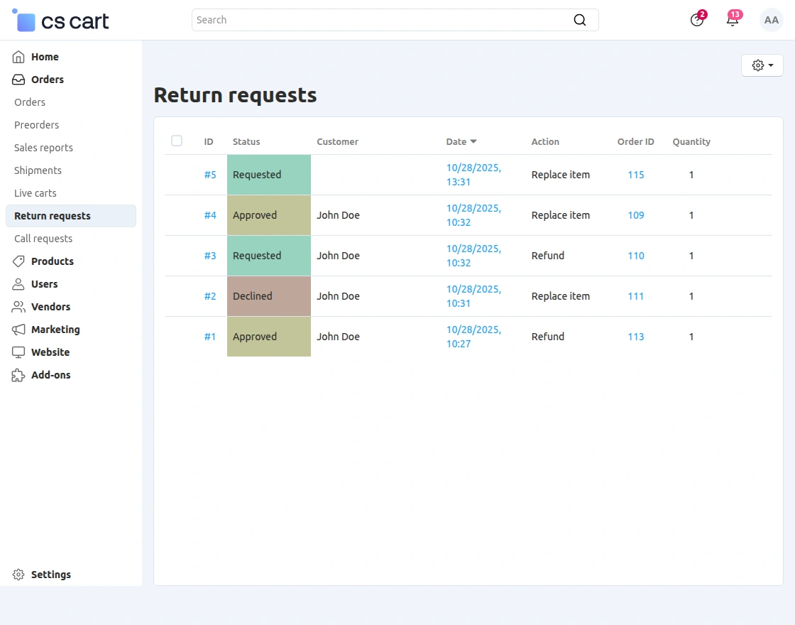Open the gear dropdown above the table
795x625 pixels.
coord(762,65)
